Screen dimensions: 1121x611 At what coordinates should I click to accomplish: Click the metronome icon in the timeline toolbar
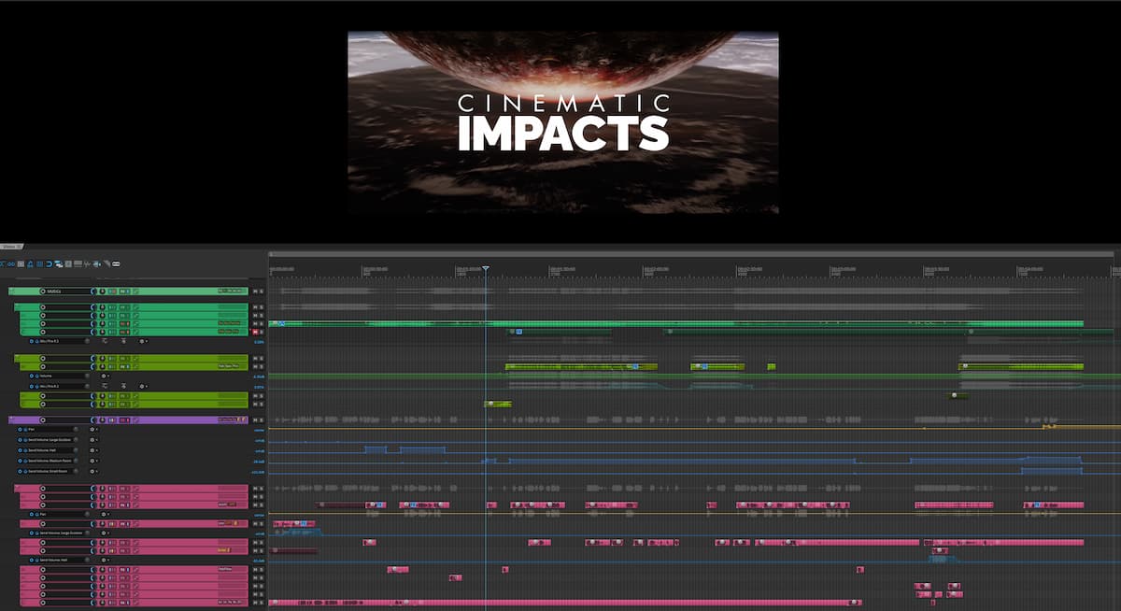tap(30, 264)
